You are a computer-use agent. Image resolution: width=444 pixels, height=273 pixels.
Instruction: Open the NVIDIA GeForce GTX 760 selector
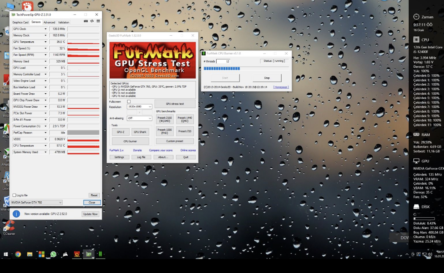(36, 202)
